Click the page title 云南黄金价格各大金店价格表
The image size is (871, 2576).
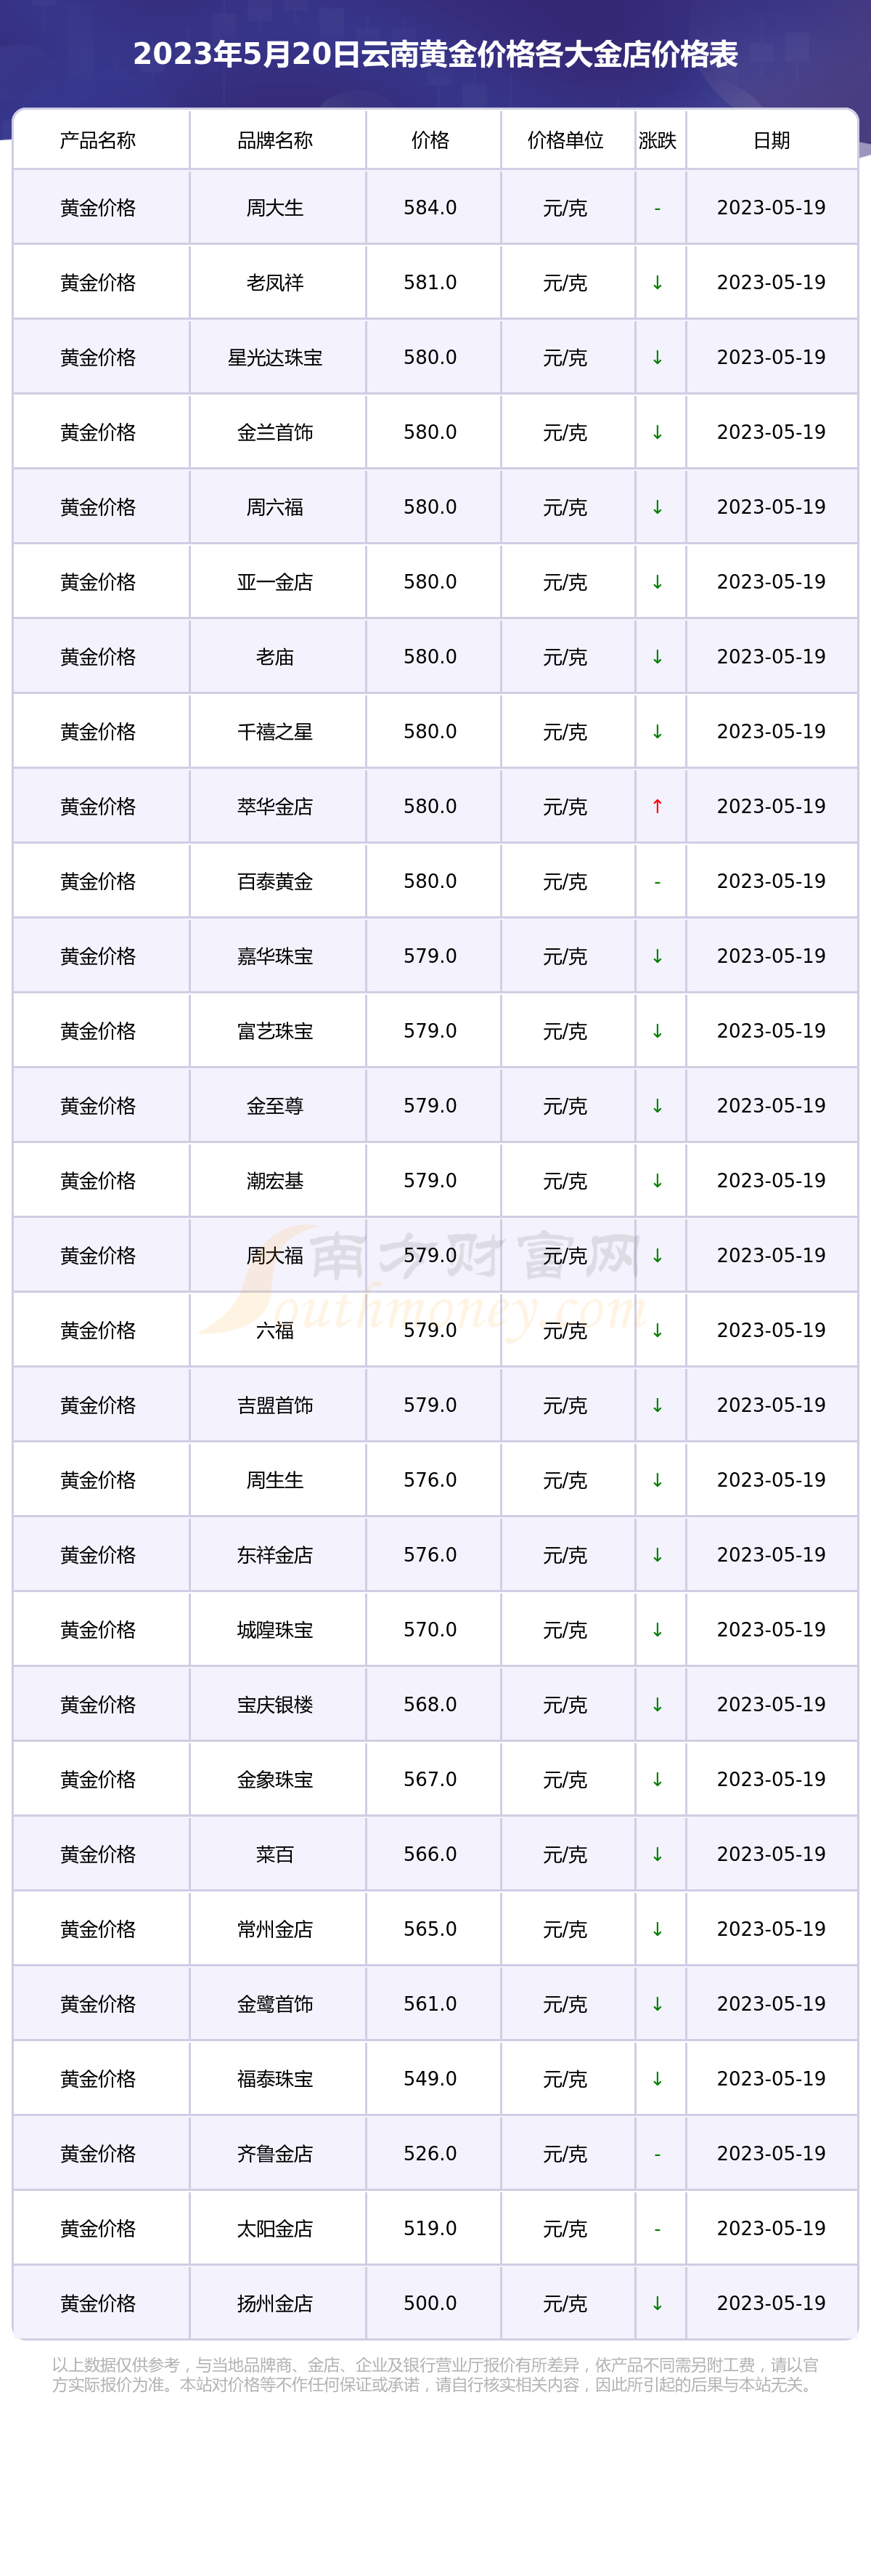tap(435, 53)
